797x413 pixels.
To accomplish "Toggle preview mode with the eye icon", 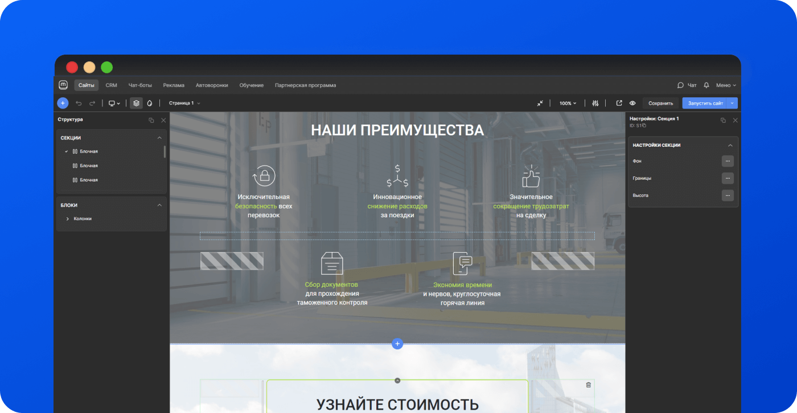I will click(632, 103).
